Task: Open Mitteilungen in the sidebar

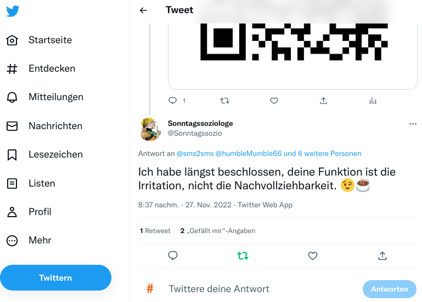Action: [12, 97]
